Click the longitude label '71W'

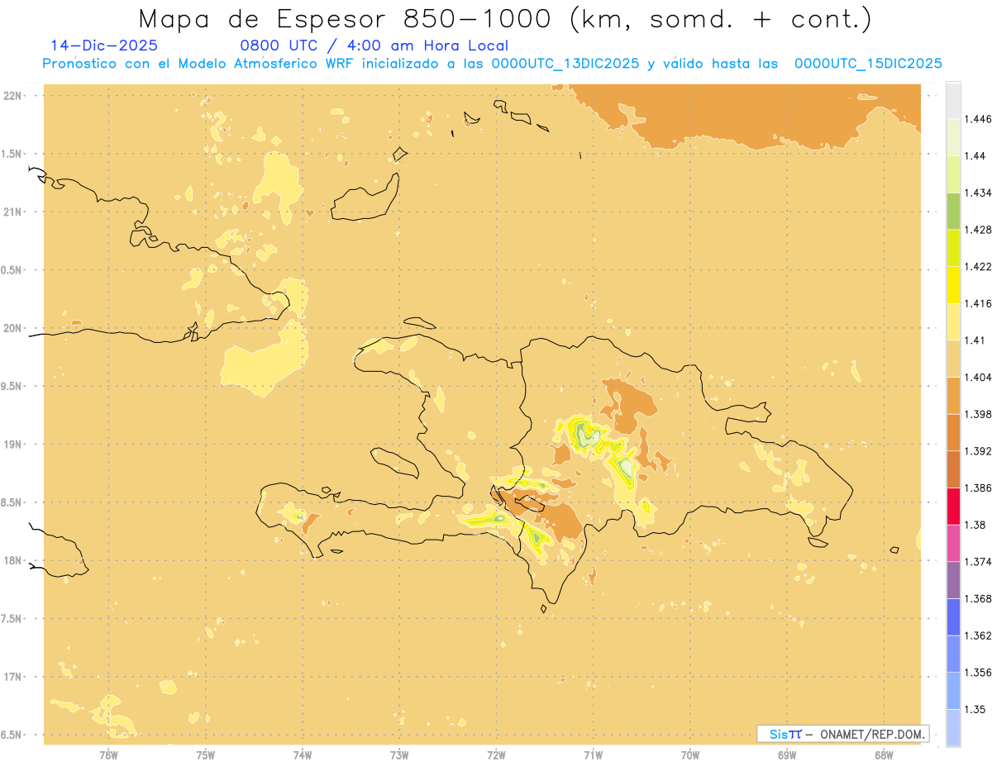[593, 755]
